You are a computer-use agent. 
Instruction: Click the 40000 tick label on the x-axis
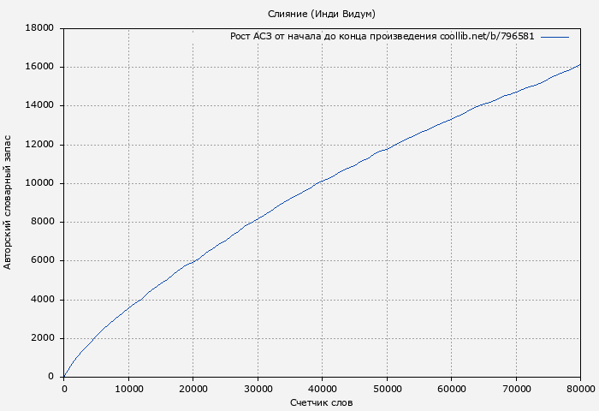pos(323,389)
